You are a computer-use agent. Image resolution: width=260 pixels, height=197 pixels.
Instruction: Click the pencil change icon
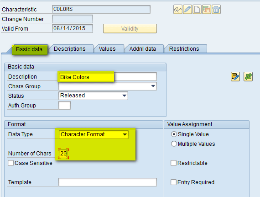[187, 9]
